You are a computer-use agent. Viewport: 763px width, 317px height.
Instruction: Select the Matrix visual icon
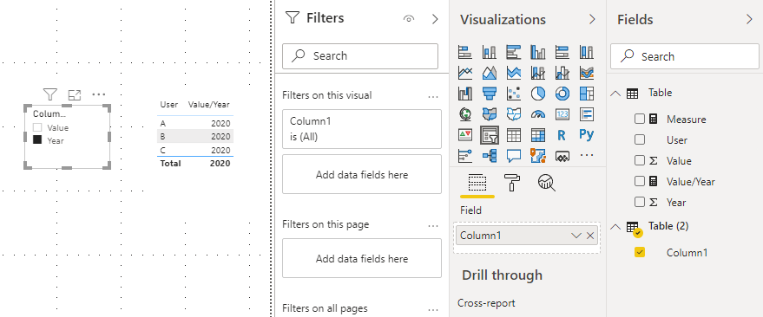(x=538, y=134)
